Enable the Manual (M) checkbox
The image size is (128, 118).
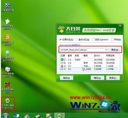(112, 39)
